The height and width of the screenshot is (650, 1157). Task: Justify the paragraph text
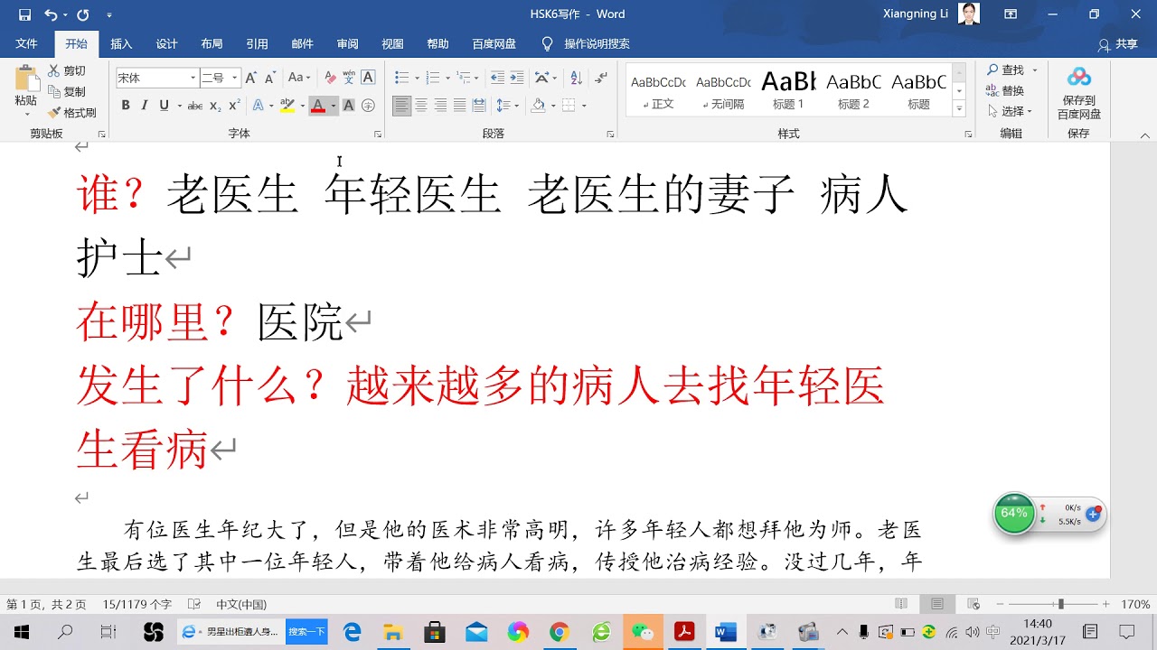tap(459, 106)
